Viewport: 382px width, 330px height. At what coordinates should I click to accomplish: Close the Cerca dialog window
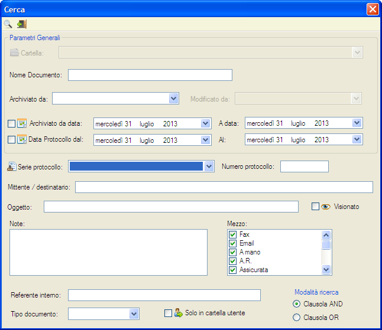373,9
